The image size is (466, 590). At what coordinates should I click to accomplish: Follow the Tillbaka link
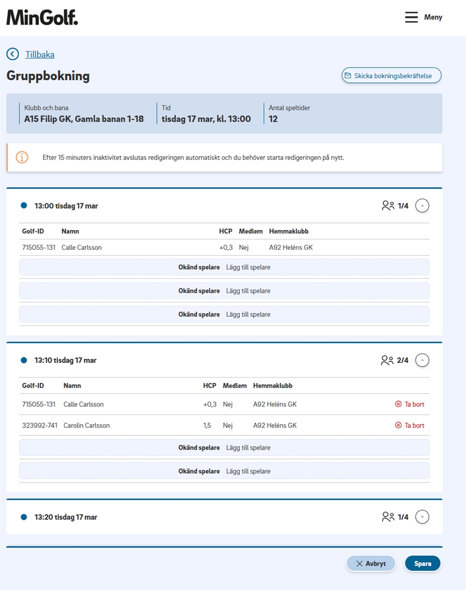coord(40,54)
